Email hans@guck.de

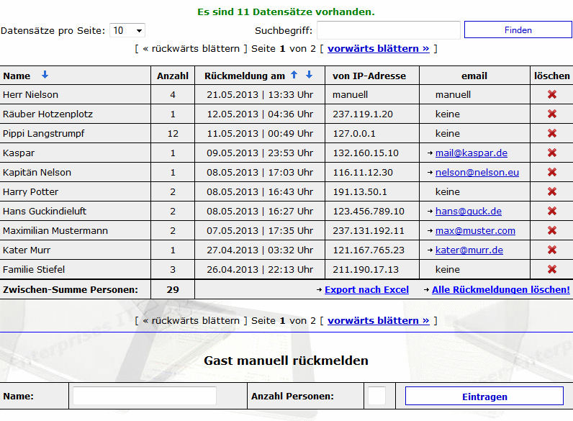(x=469, y=211)
